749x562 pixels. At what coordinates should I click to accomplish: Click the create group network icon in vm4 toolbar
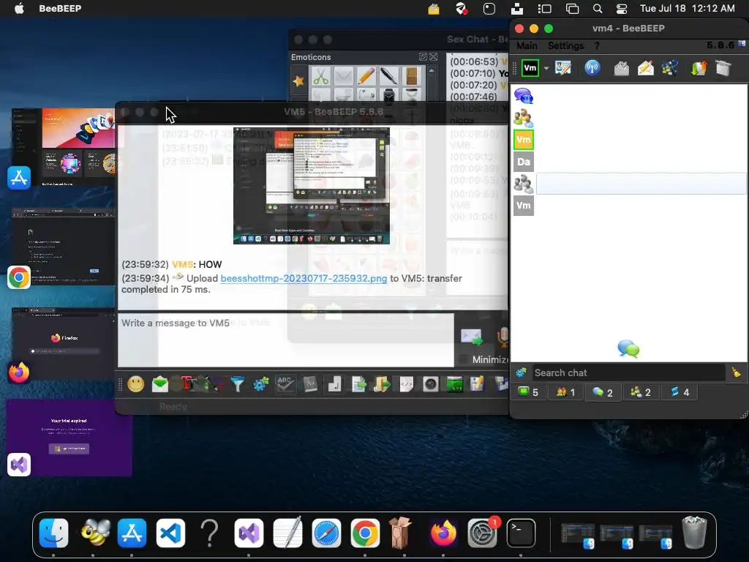tap(670, 68)
